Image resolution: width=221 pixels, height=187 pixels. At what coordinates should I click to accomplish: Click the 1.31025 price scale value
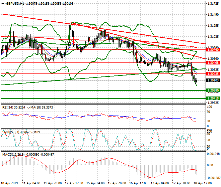point(213,36)
